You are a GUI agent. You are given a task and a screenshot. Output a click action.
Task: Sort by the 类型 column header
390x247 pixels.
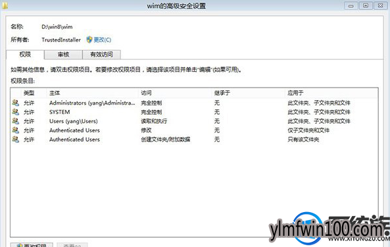point(29,93)
